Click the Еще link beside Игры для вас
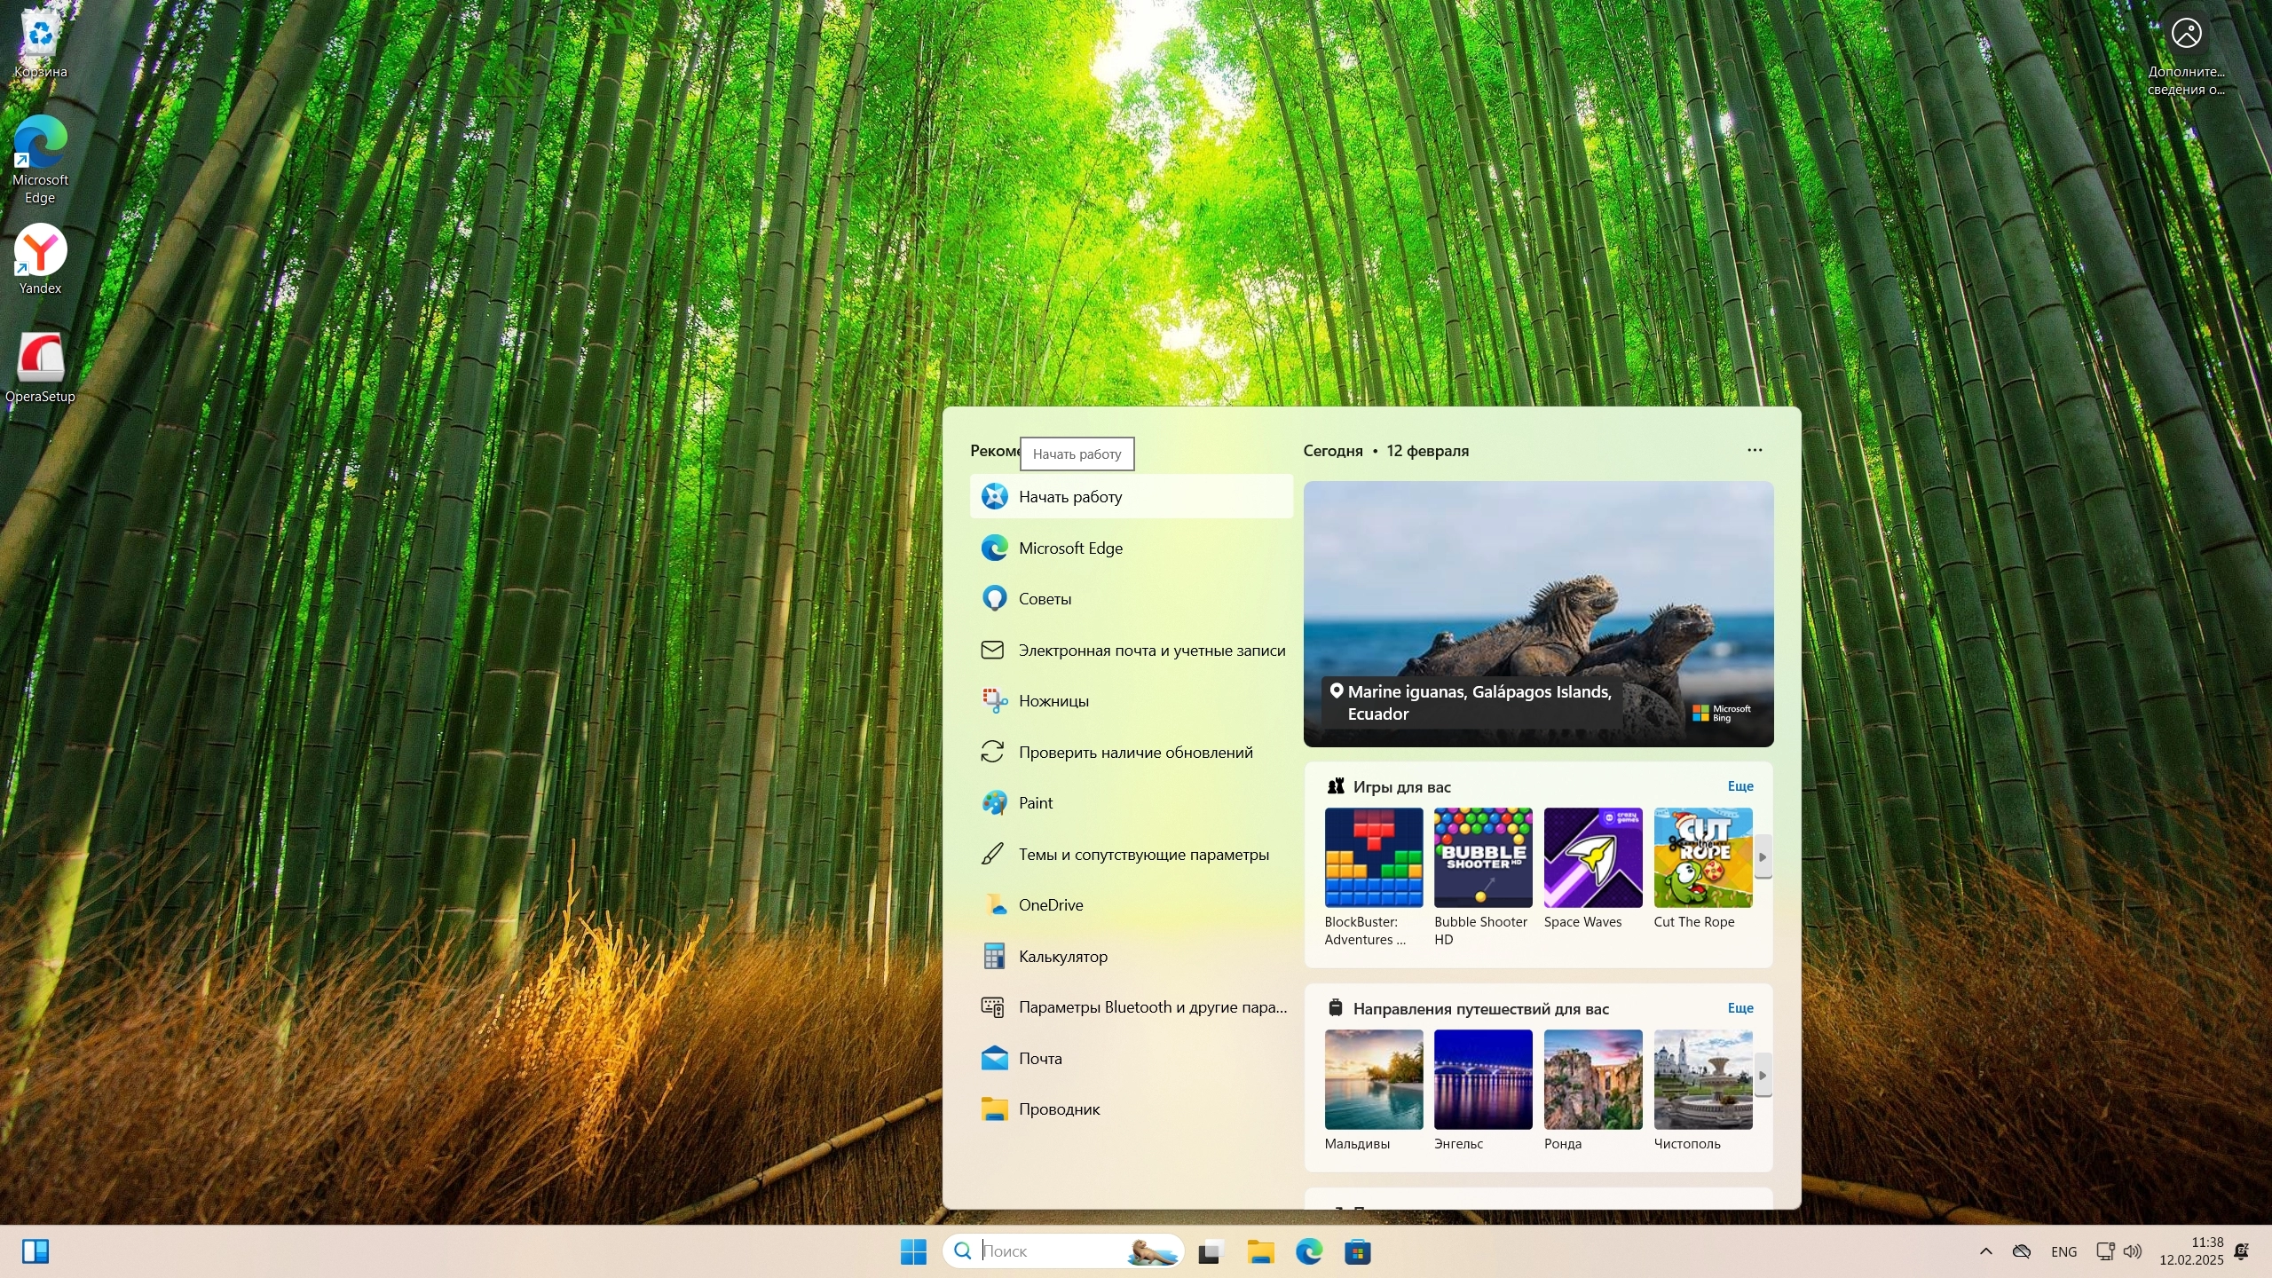 pyautogui.click(x=1739, y=786)
